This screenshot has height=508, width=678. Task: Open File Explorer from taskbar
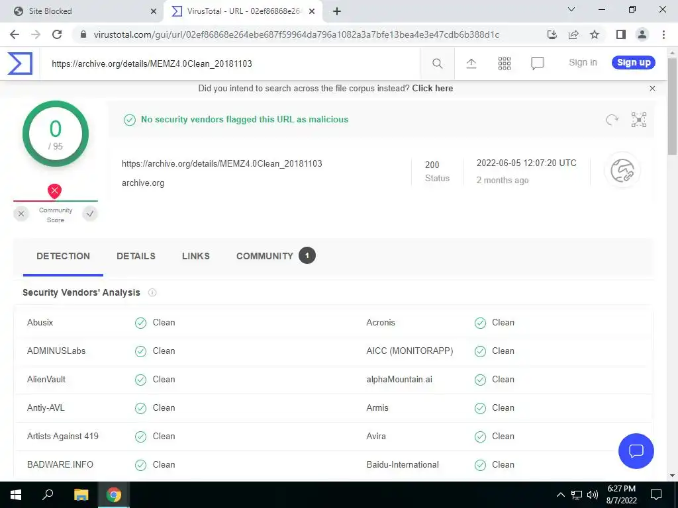pos(81,495)
